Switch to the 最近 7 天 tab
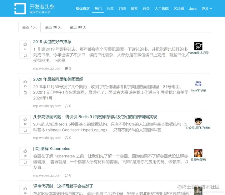225x195 pixels. point(29,27)
